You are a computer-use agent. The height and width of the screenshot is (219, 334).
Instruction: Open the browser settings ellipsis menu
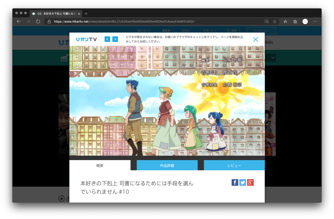(315, 22)
